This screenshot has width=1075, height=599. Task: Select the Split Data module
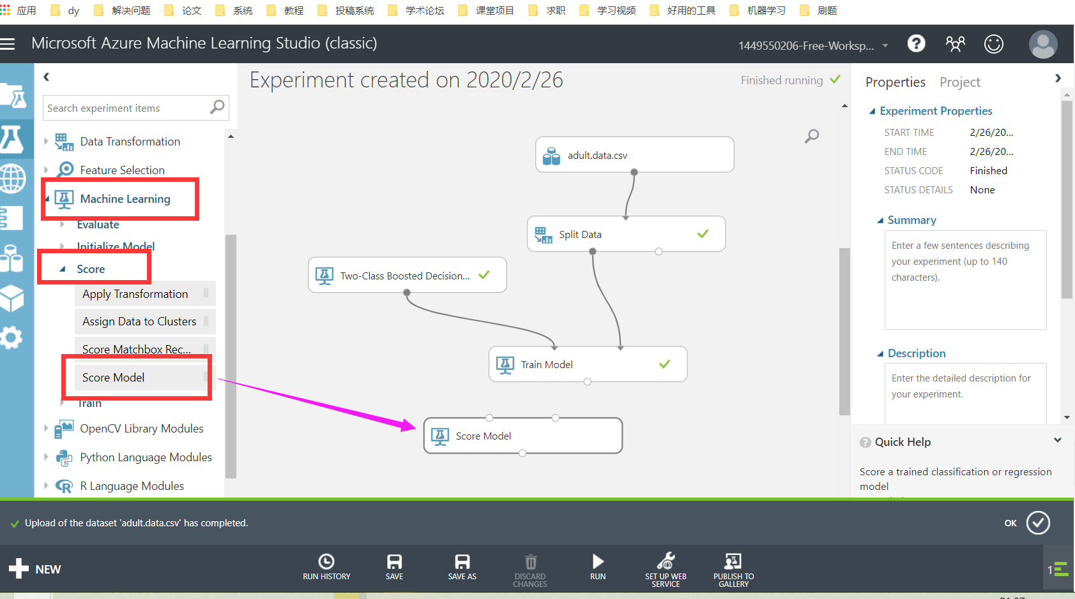click(x=626, y=234)
